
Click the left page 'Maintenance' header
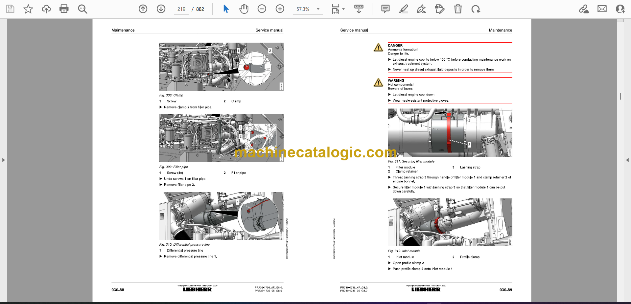pos(123,30)
